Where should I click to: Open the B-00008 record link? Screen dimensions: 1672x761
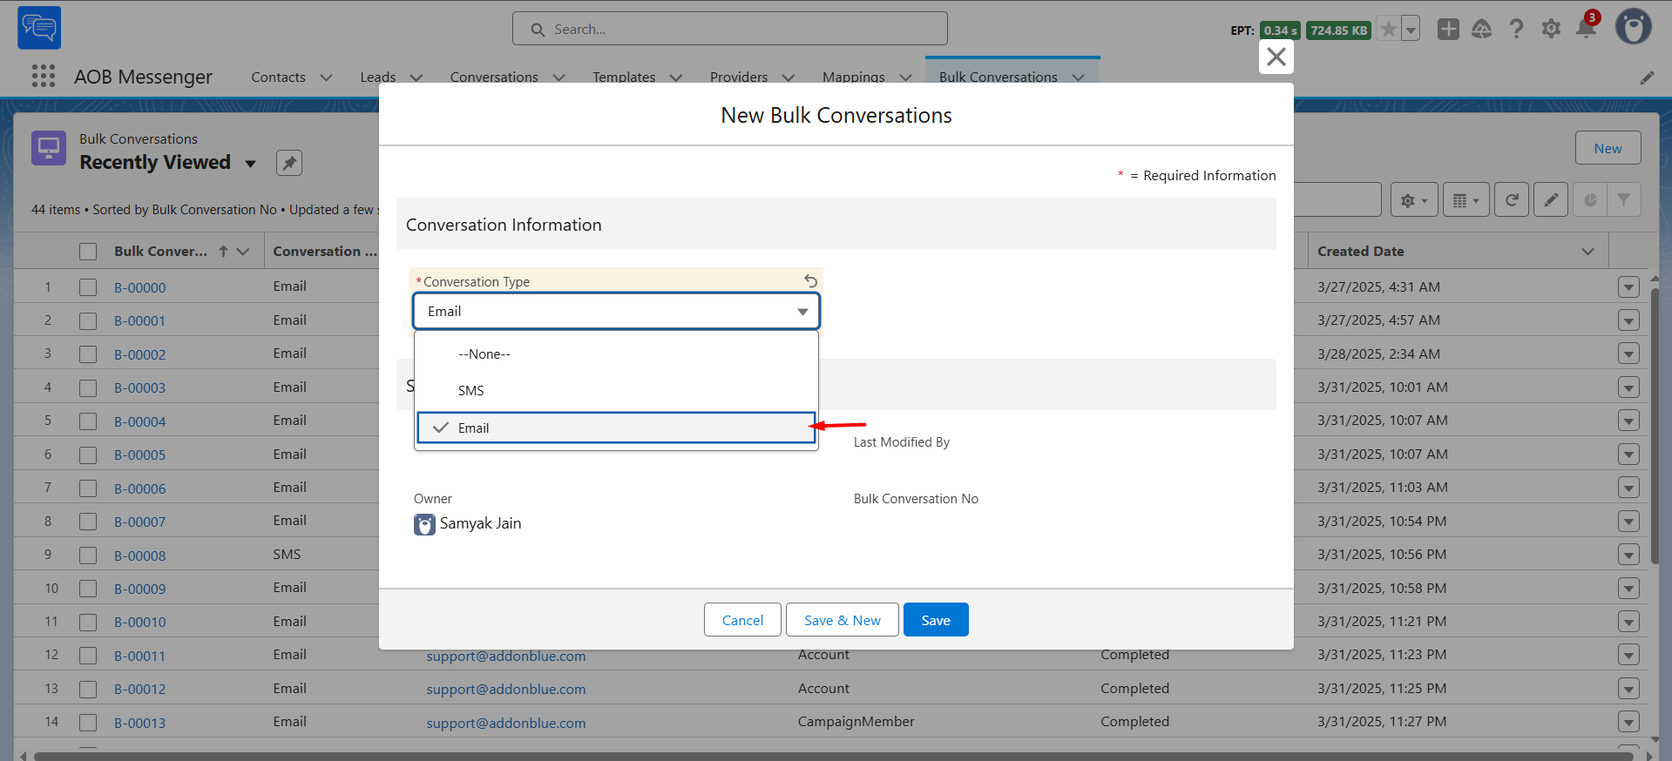(x=140, y=556)
